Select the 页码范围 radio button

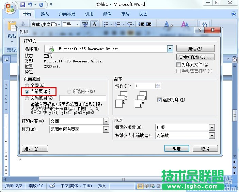pos(27,98)
